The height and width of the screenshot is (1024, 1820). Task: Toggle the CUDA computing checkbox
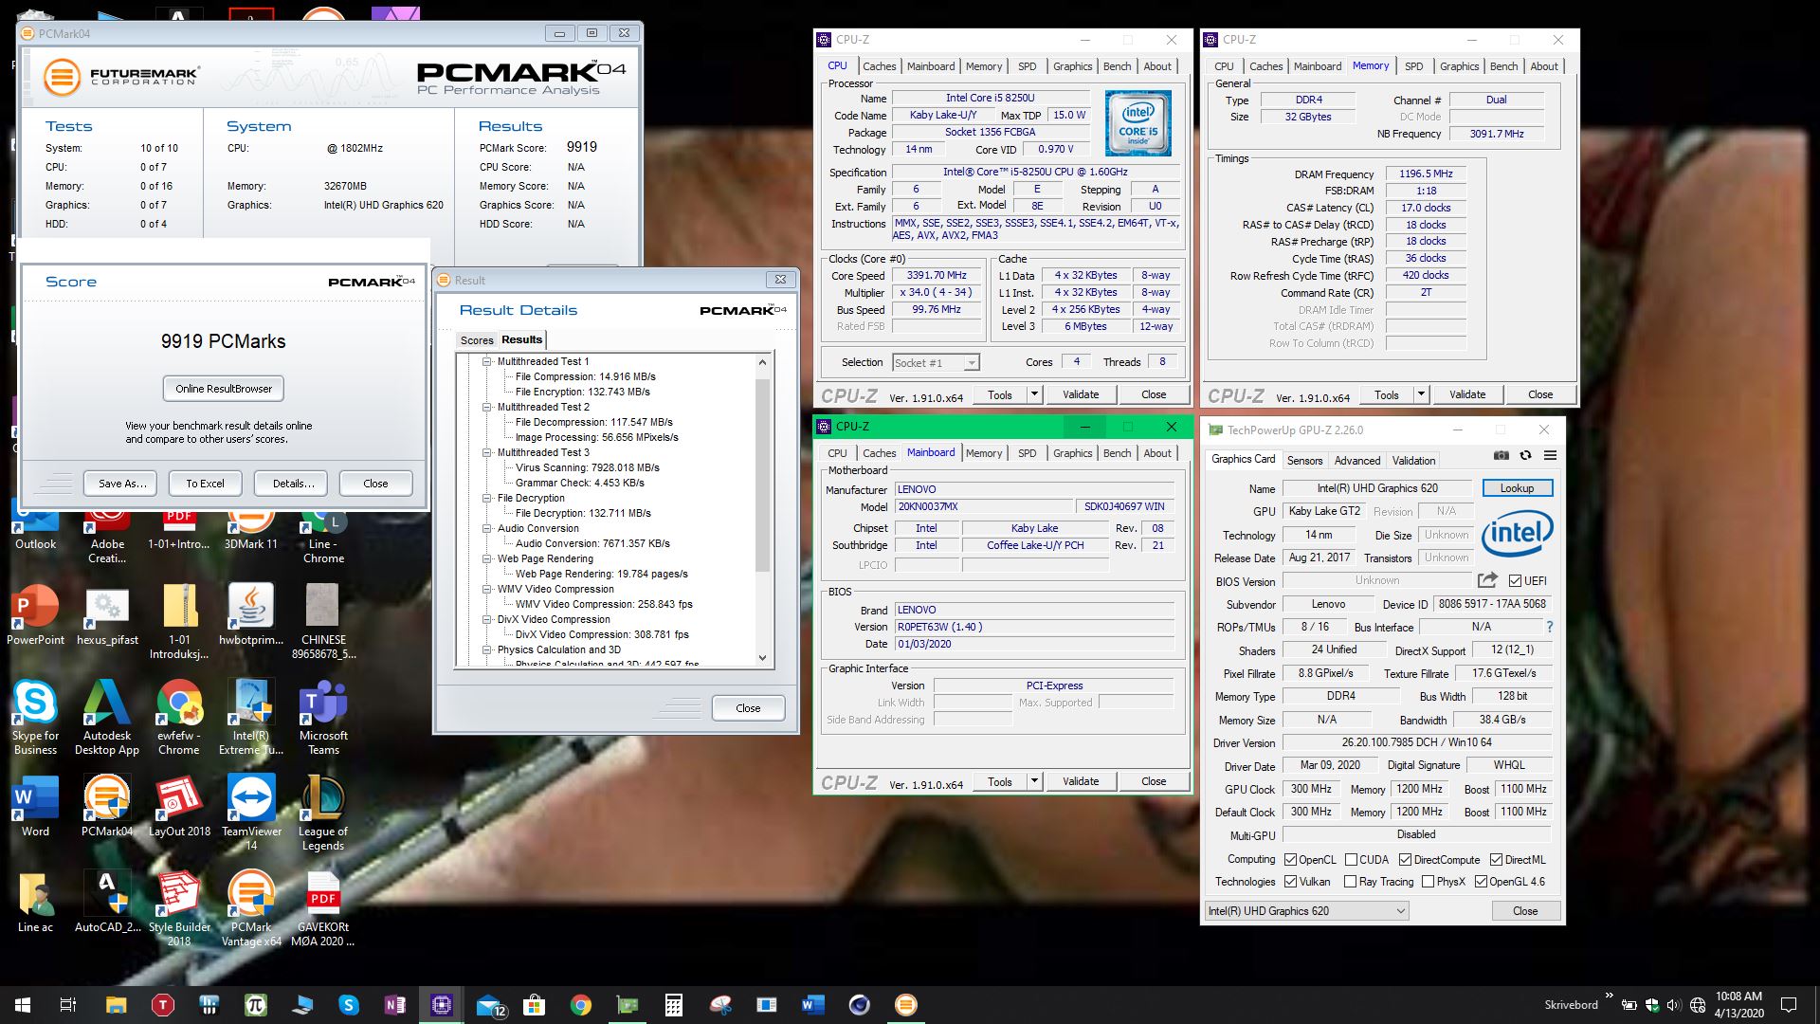[x=1351, y=860]
